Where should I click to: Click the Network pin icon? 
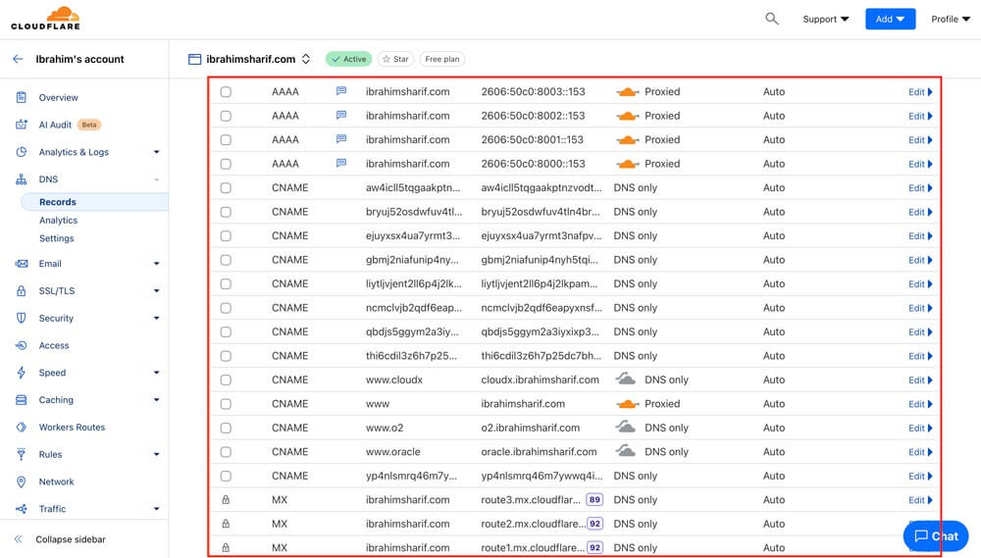22,482
